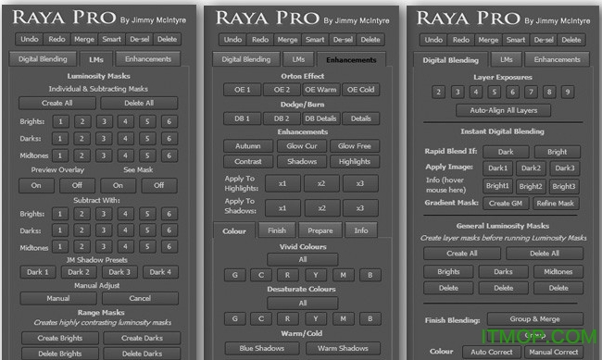The image size is (602, 360).
Task: Click Group & Merge to finish blending
Action: (534, 319)
